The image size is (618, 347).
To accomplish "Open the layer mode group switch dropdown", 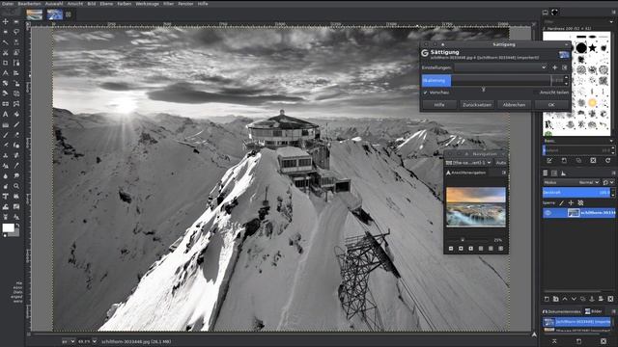I will pyautogui.click(x=608, y=182).
